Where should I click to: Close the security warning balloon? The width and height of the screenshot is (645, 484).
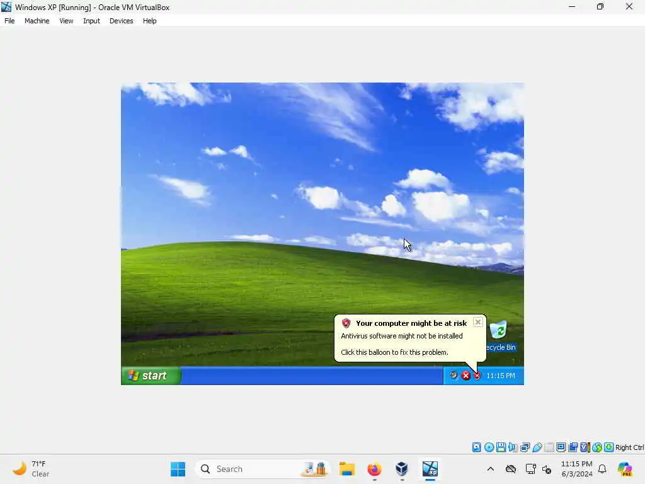pos(477,322)
